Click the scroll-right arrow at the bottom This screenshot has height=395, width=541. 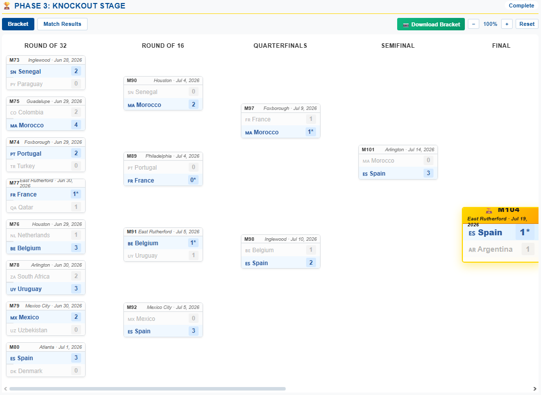(535, 389)
